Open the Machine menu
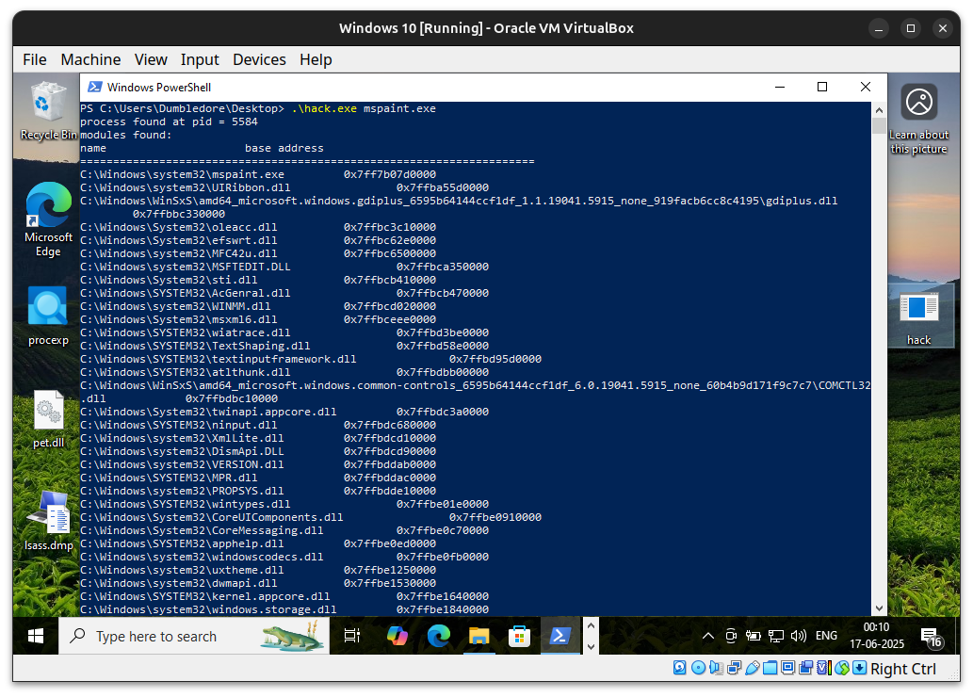Viewport: 973px width, 697px height. (x=90, y=59)
